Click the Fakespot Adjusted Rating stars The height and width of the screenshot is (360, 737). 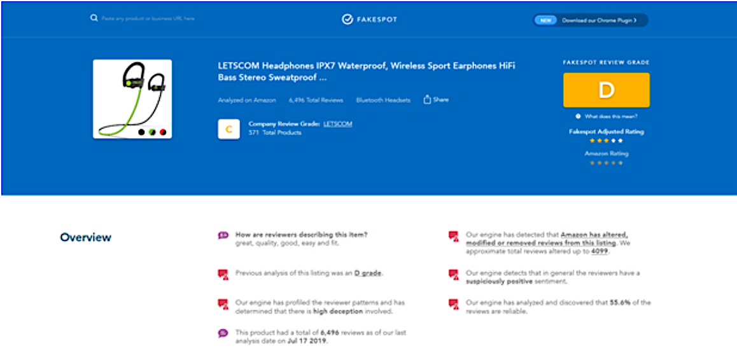tap(606, 141)
